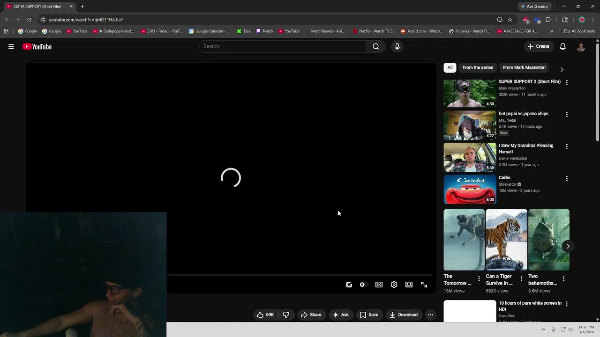Select the From the series chip
The image size is (600, 337).
click(478, 67)
